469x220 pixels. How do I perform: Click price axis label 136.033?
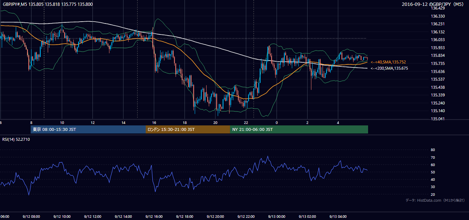tap(438, 40)
